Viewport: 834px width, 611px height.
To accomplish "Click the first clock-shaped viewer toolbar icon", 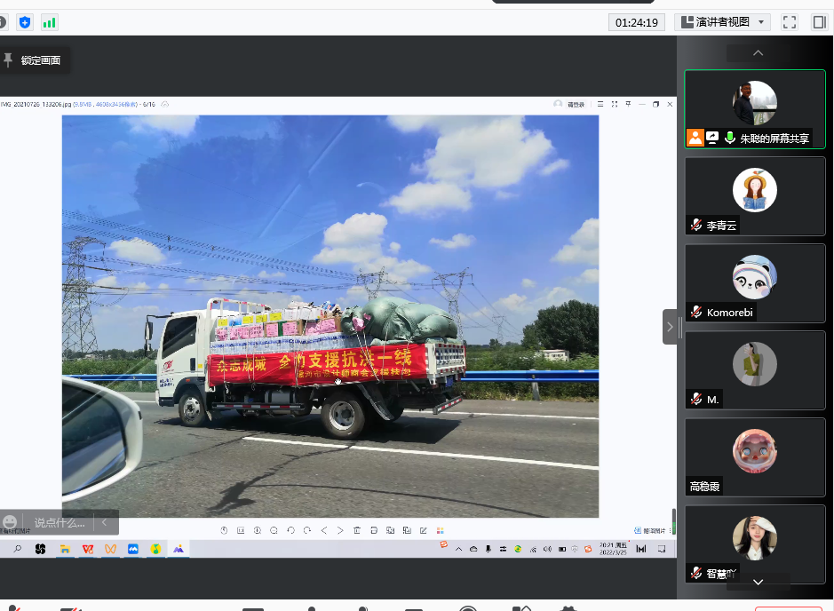I will [224, 530].
